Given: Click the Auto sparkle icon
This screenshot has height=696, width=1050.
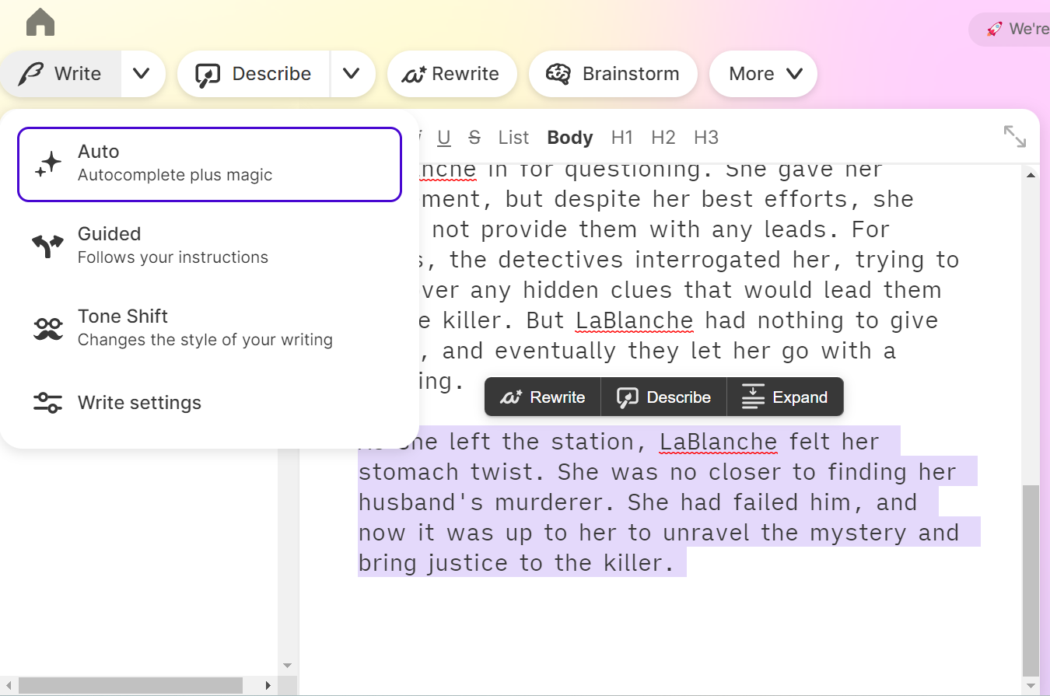Looking at the screenshot, I should pos(48,164).
